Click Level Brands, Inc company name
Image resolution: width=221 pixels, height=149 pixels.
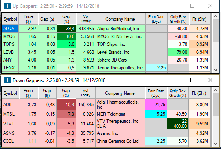coord(121,52)
